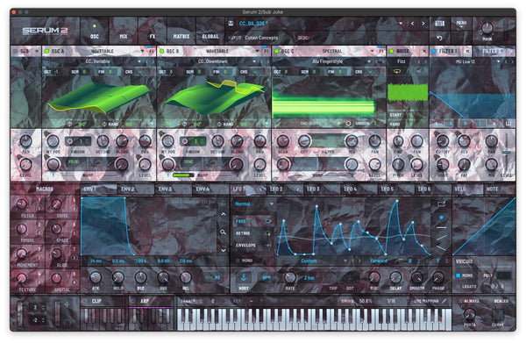Click the LFO HOST sync anchor icon

click(244, 278)
